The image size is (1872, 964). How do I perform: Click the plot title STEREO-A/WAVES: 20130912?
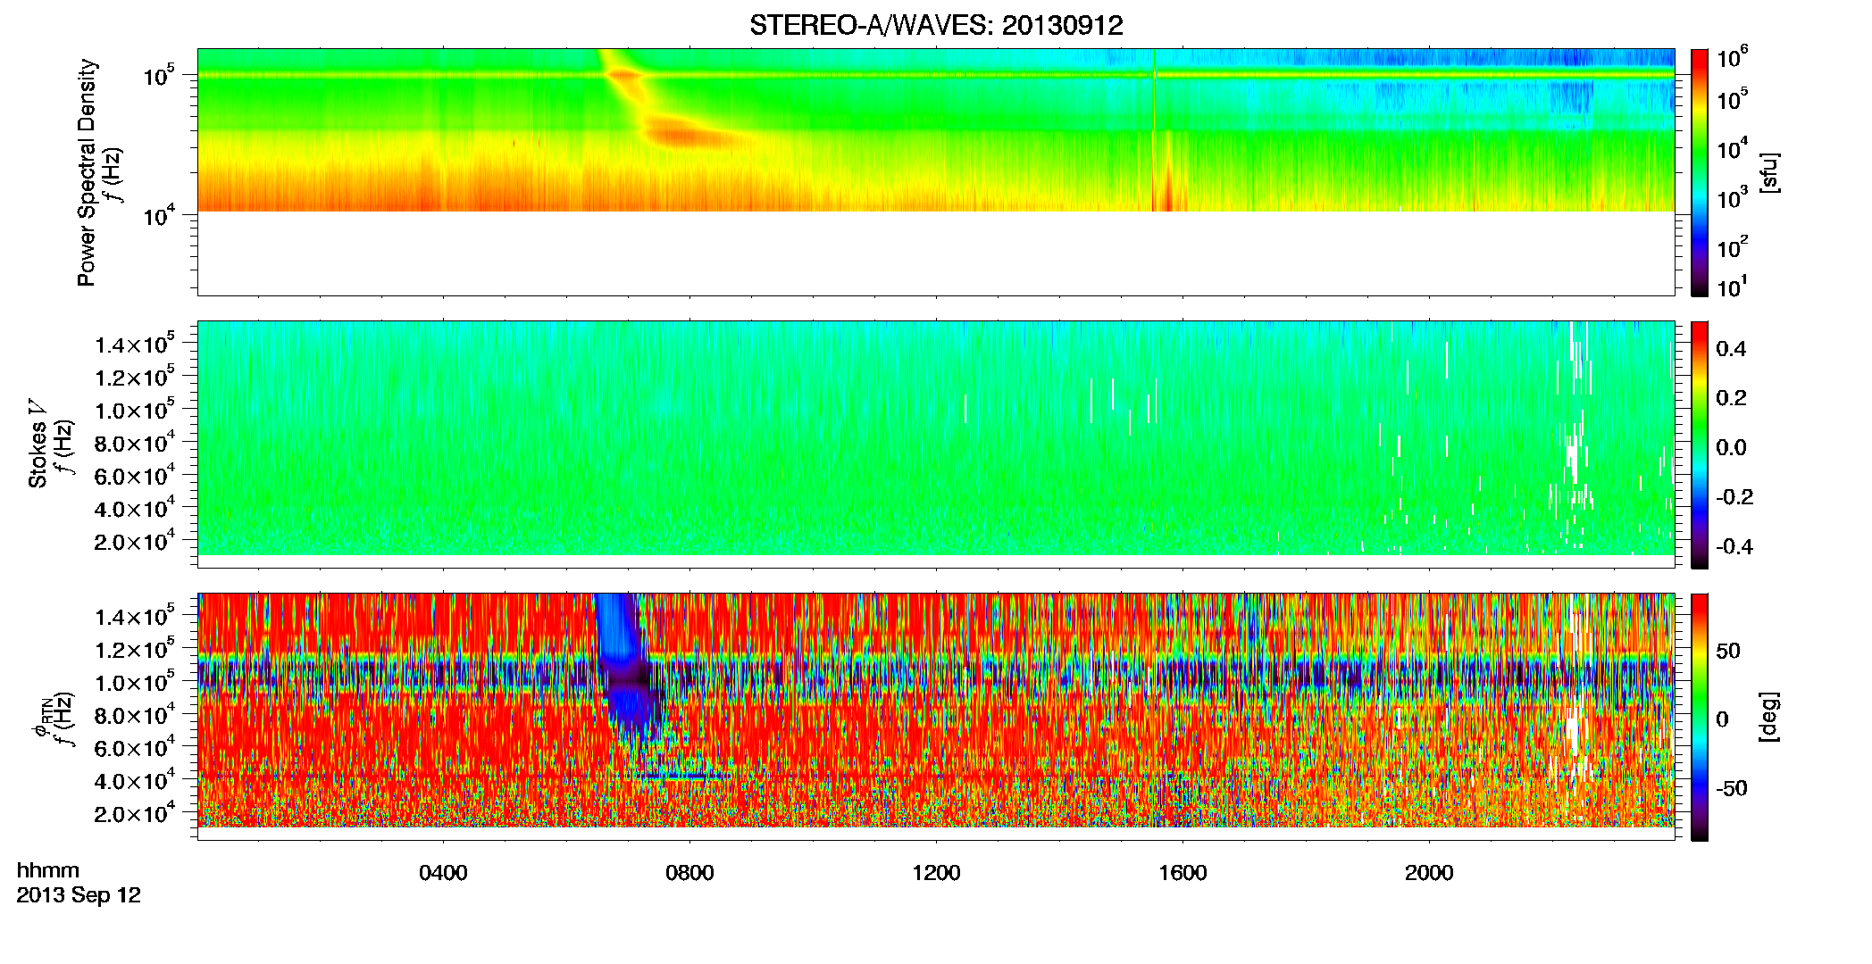pyautogui.click(x=936, y=26)
